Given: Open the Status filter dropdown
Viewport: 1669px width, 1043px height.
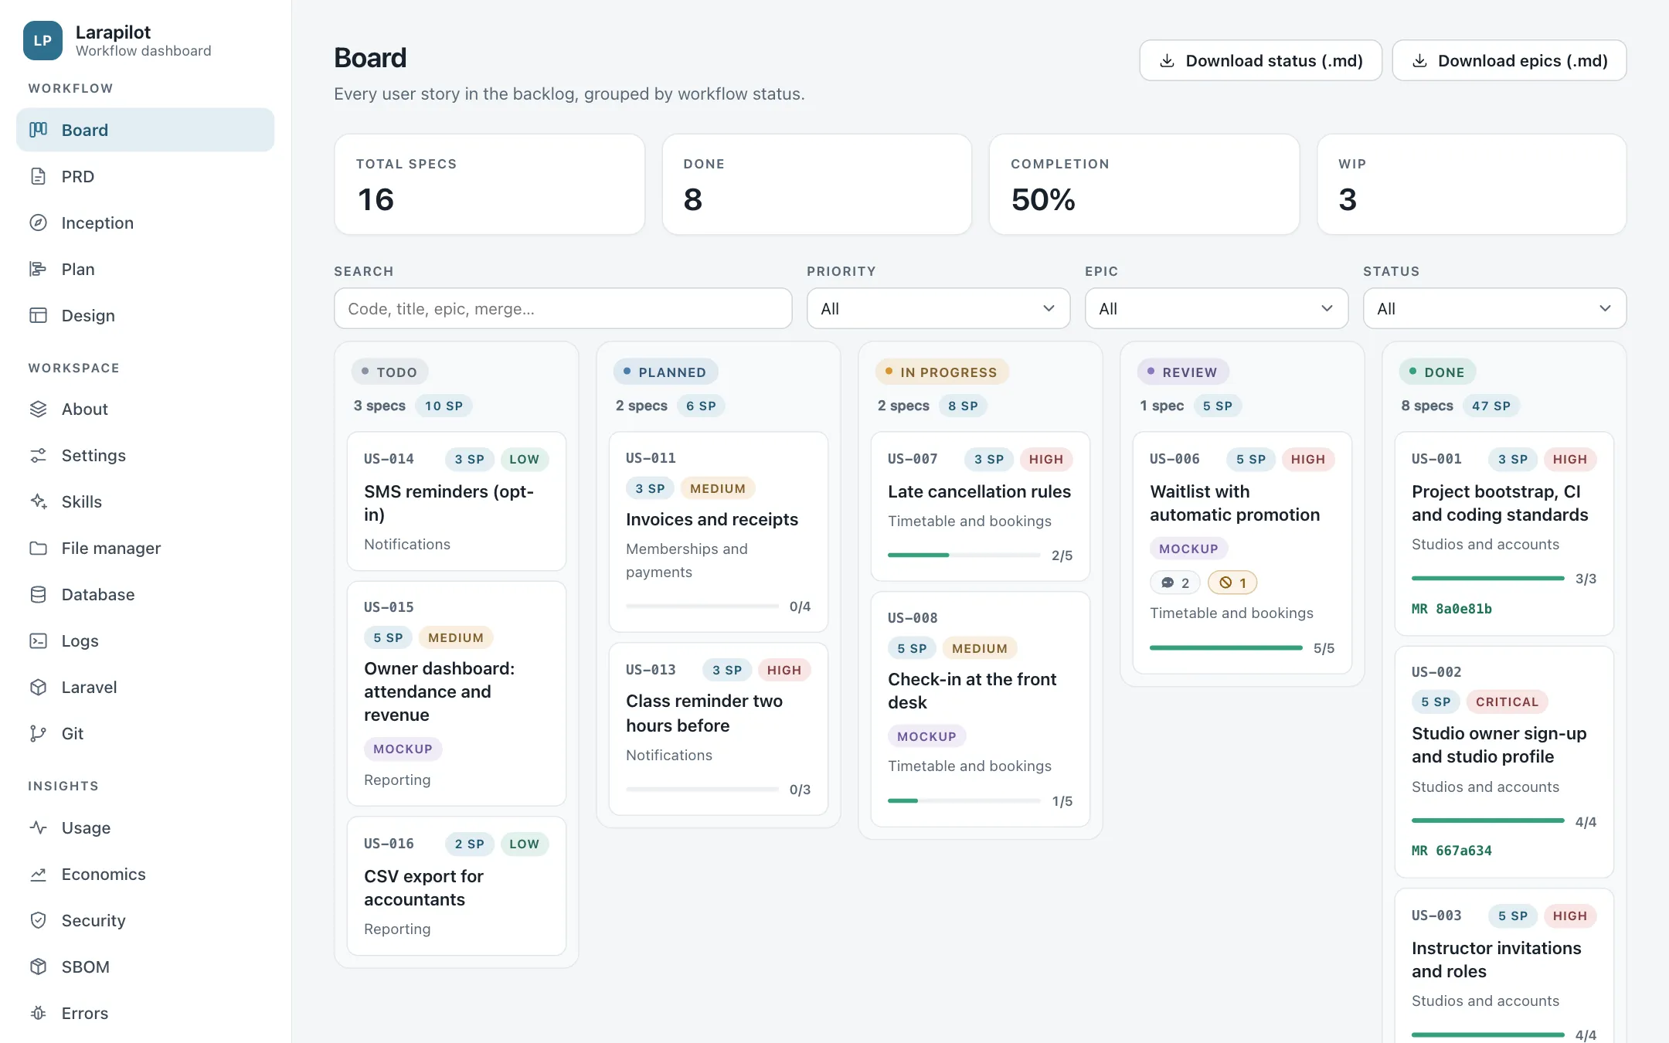Looking at the screenshot, I should [1494, 308].
